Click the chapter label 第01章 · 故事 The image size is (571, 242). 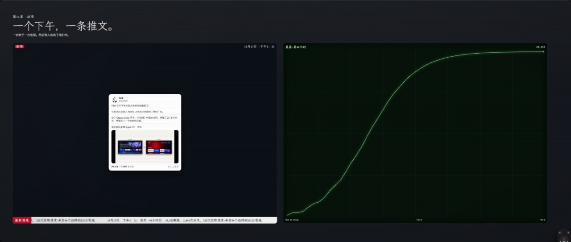pyautogui.click(x=23, y=17)
